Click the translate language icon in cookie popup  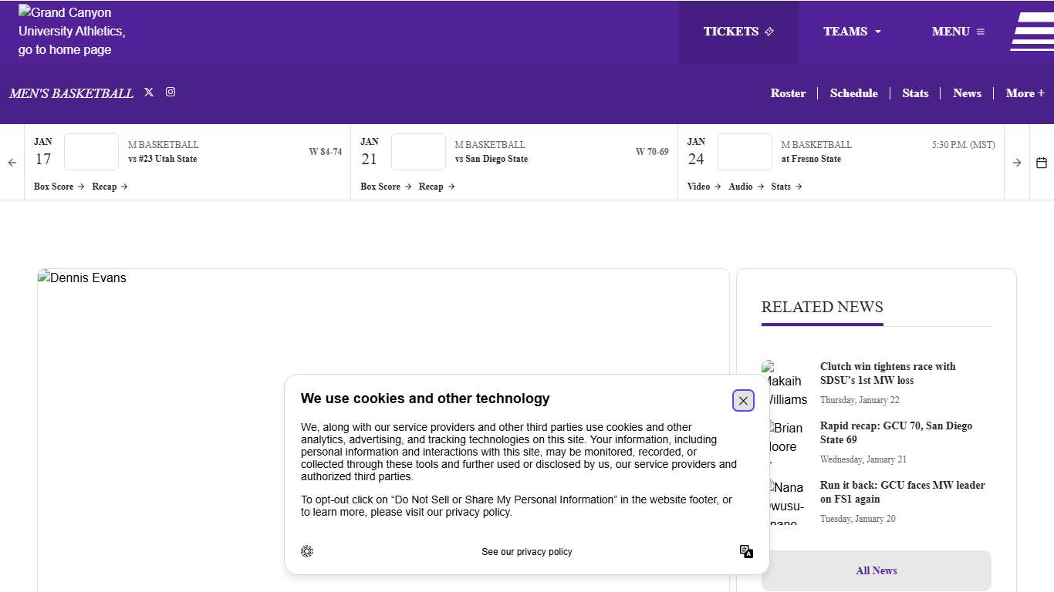746,551
